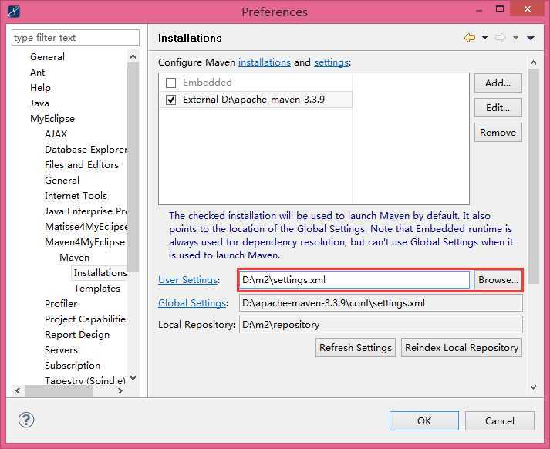Click Reindex Local Repository button

461,348
